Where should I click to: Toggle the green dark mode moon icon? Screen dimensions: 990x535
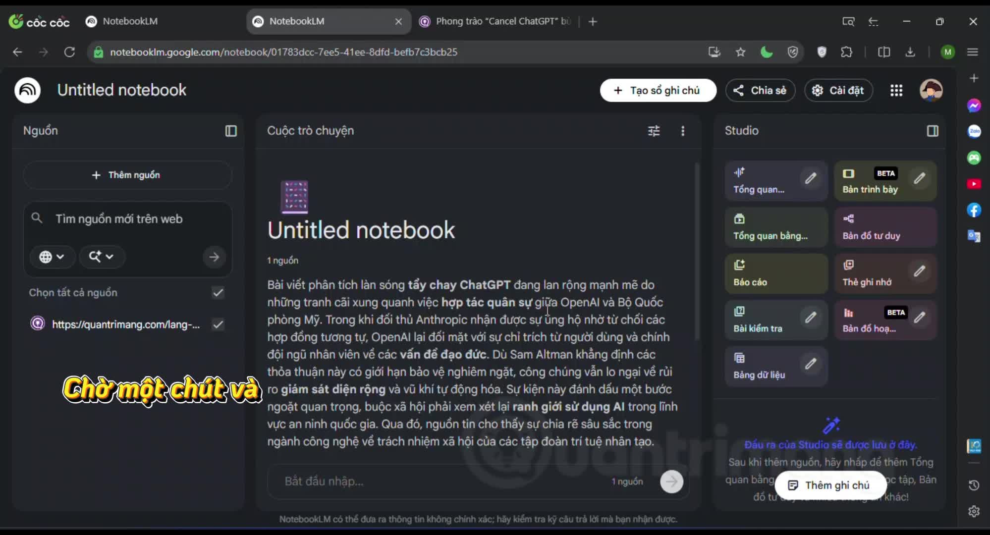click(x=767, y=52)
